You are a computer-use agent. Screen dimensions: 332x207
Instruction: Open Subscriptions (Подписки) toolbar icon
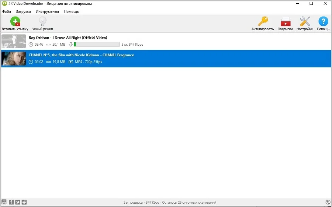(285, 22)
